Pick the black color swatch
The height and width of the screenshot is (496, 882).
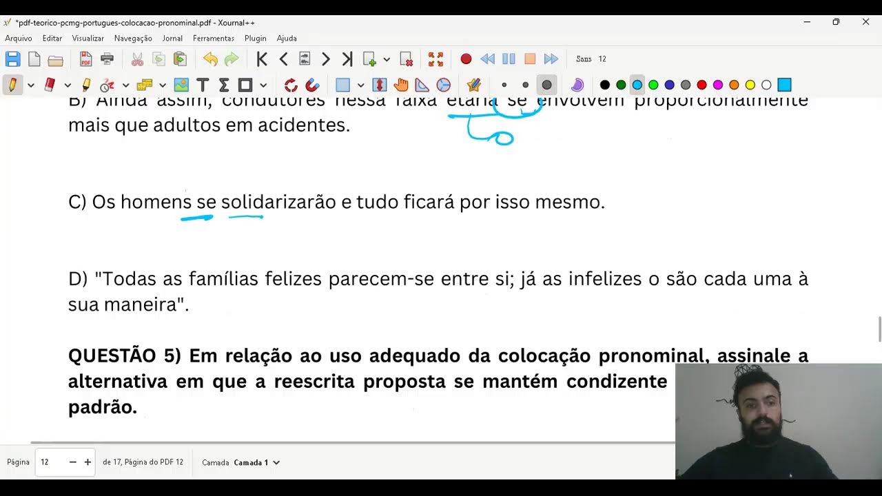click(x=605, y=85)
